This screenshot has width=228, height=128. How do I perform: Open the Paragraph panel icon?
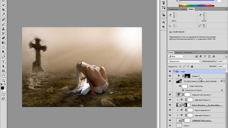[x=164, y=27]
